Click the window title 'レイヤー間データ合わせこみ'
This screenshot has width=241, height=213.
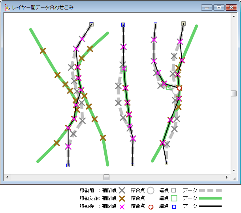coord(43,8)
